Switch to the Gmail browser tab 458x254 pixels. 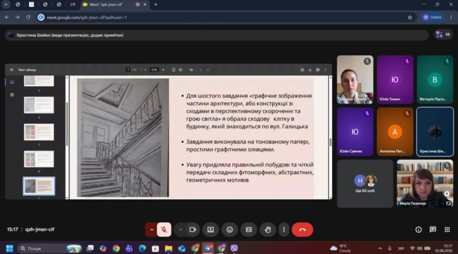pyautogui.click(x=73, y=5)
